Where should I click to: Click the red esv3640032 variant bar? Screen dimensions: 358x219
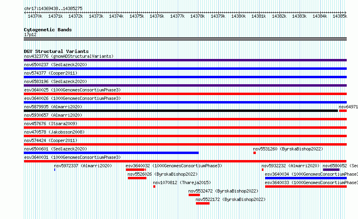coord(136,170)
